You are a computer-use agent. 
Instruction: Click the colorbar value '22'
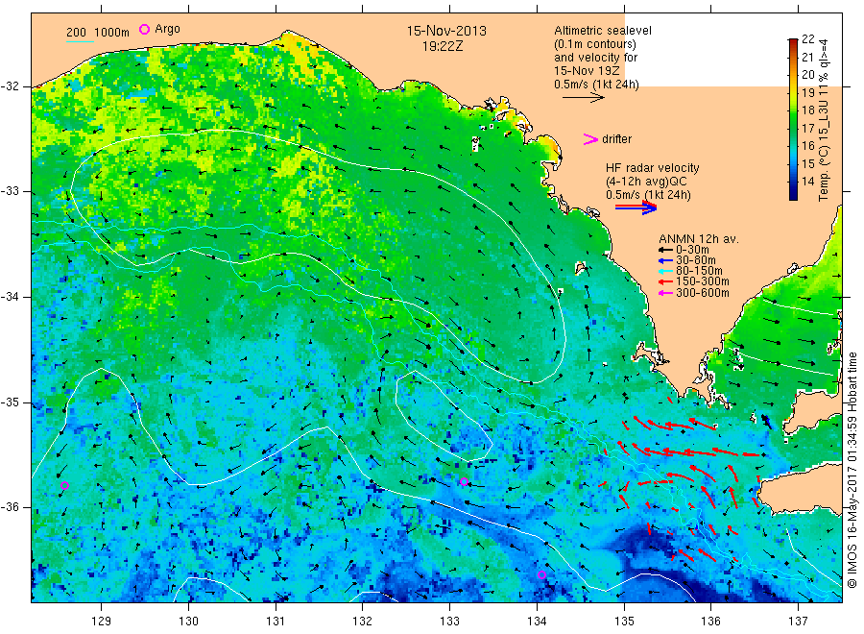(807, 39)
